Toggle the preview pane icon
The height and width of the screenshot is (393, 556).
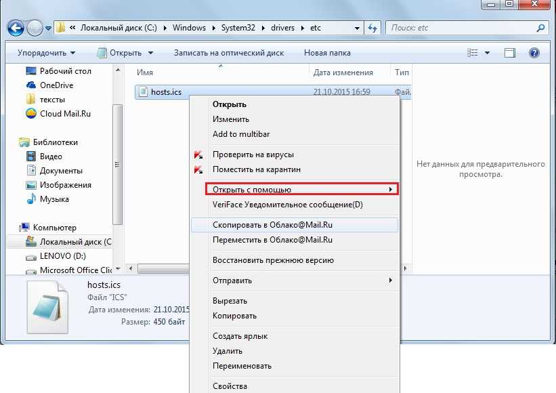point(510,53)
